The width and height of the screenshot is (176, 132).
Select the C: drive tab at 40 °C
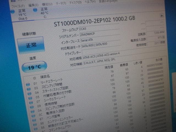point(45,13)
